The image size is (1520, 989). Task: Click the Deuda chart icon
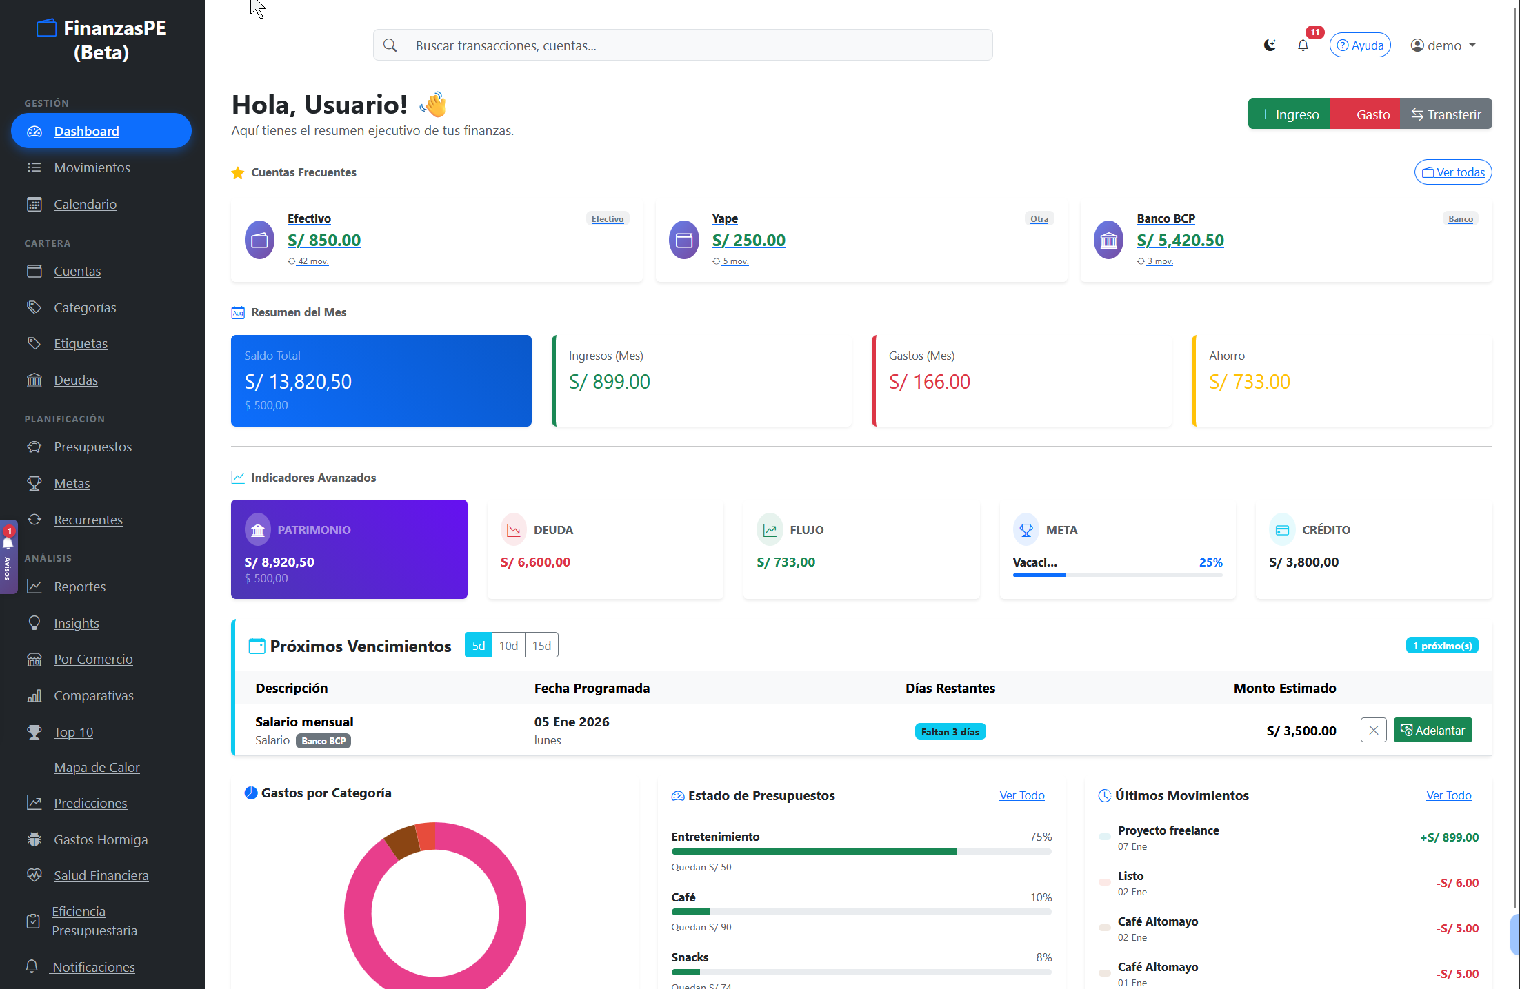tap(514, 529)
